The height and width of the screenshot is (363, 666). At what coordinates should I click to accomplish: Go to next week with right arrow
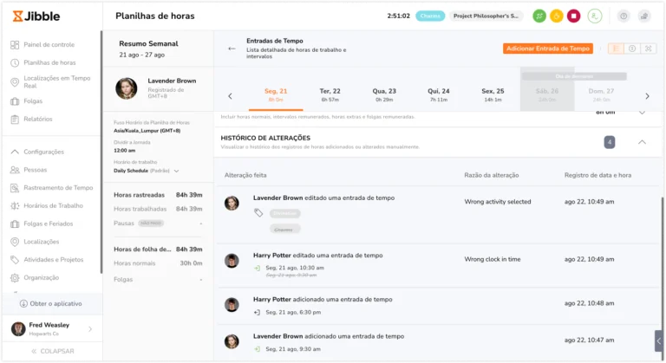click(647, 96)
